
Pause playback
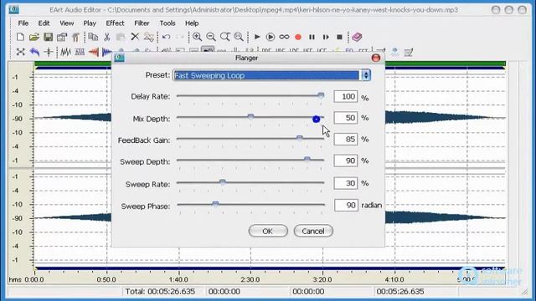(x=312, y=37)
